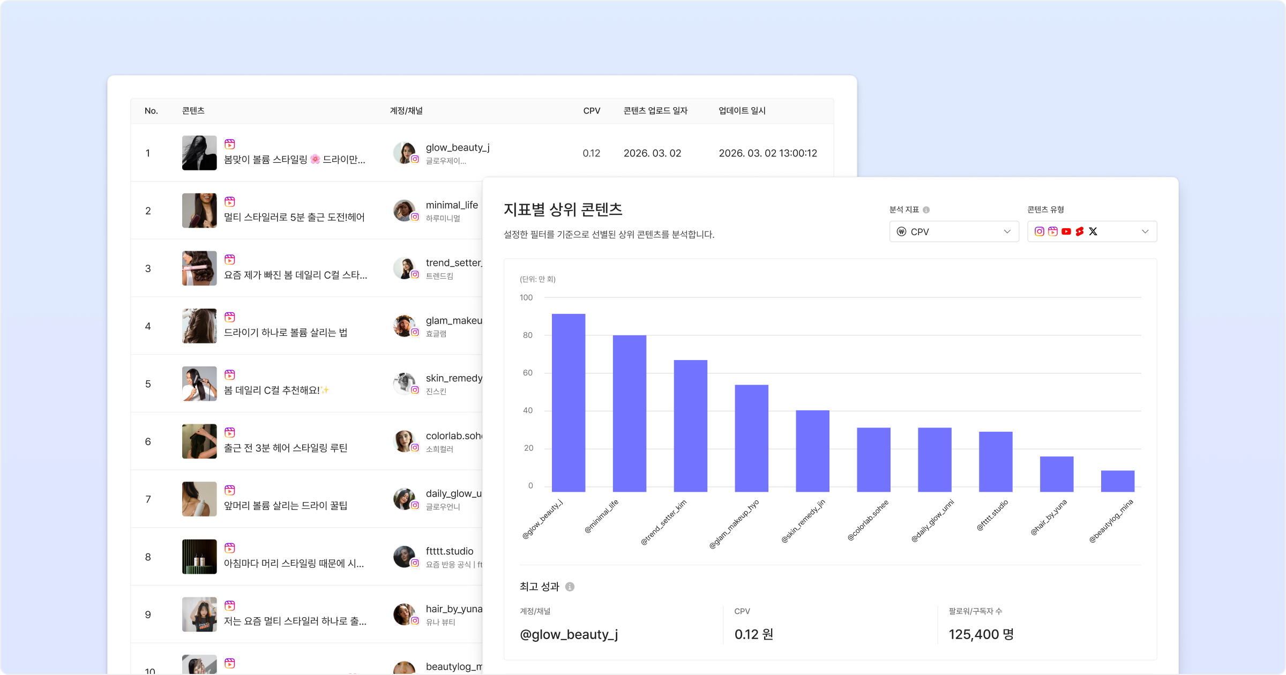
Task: Open glow_beauty_j account link in row 1
Action: click(458, 147)
